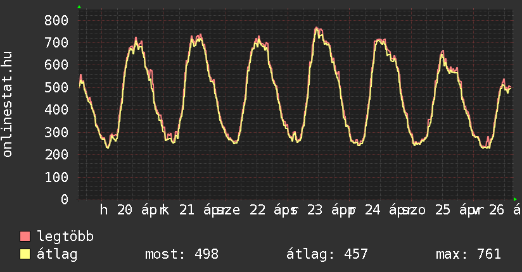Select the 20 ápr date label
Viewport: 522px width, 272px height.
point(137,211)
